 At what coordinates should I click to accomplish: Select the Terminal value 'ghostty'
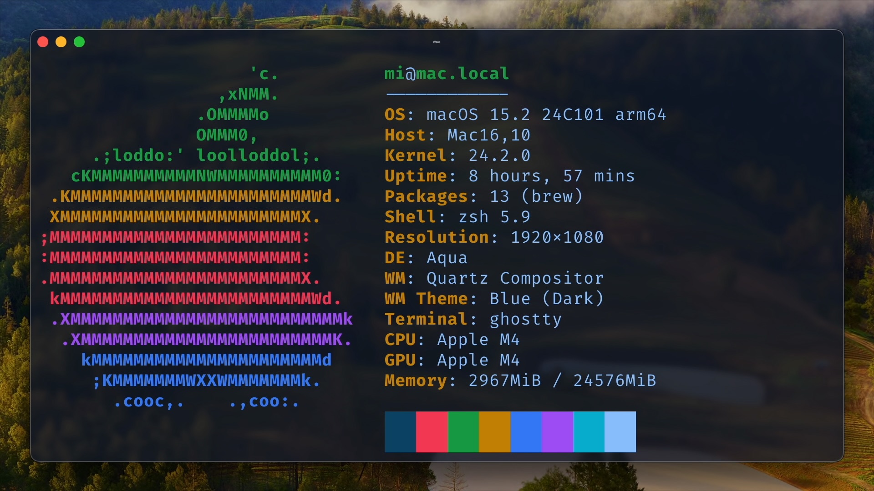[526, 319]
